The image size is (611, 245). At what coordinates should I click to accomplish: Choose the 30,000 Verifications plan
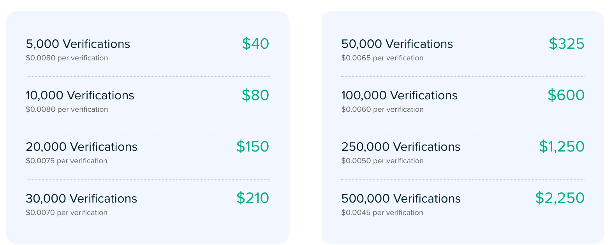coord(81,199)
